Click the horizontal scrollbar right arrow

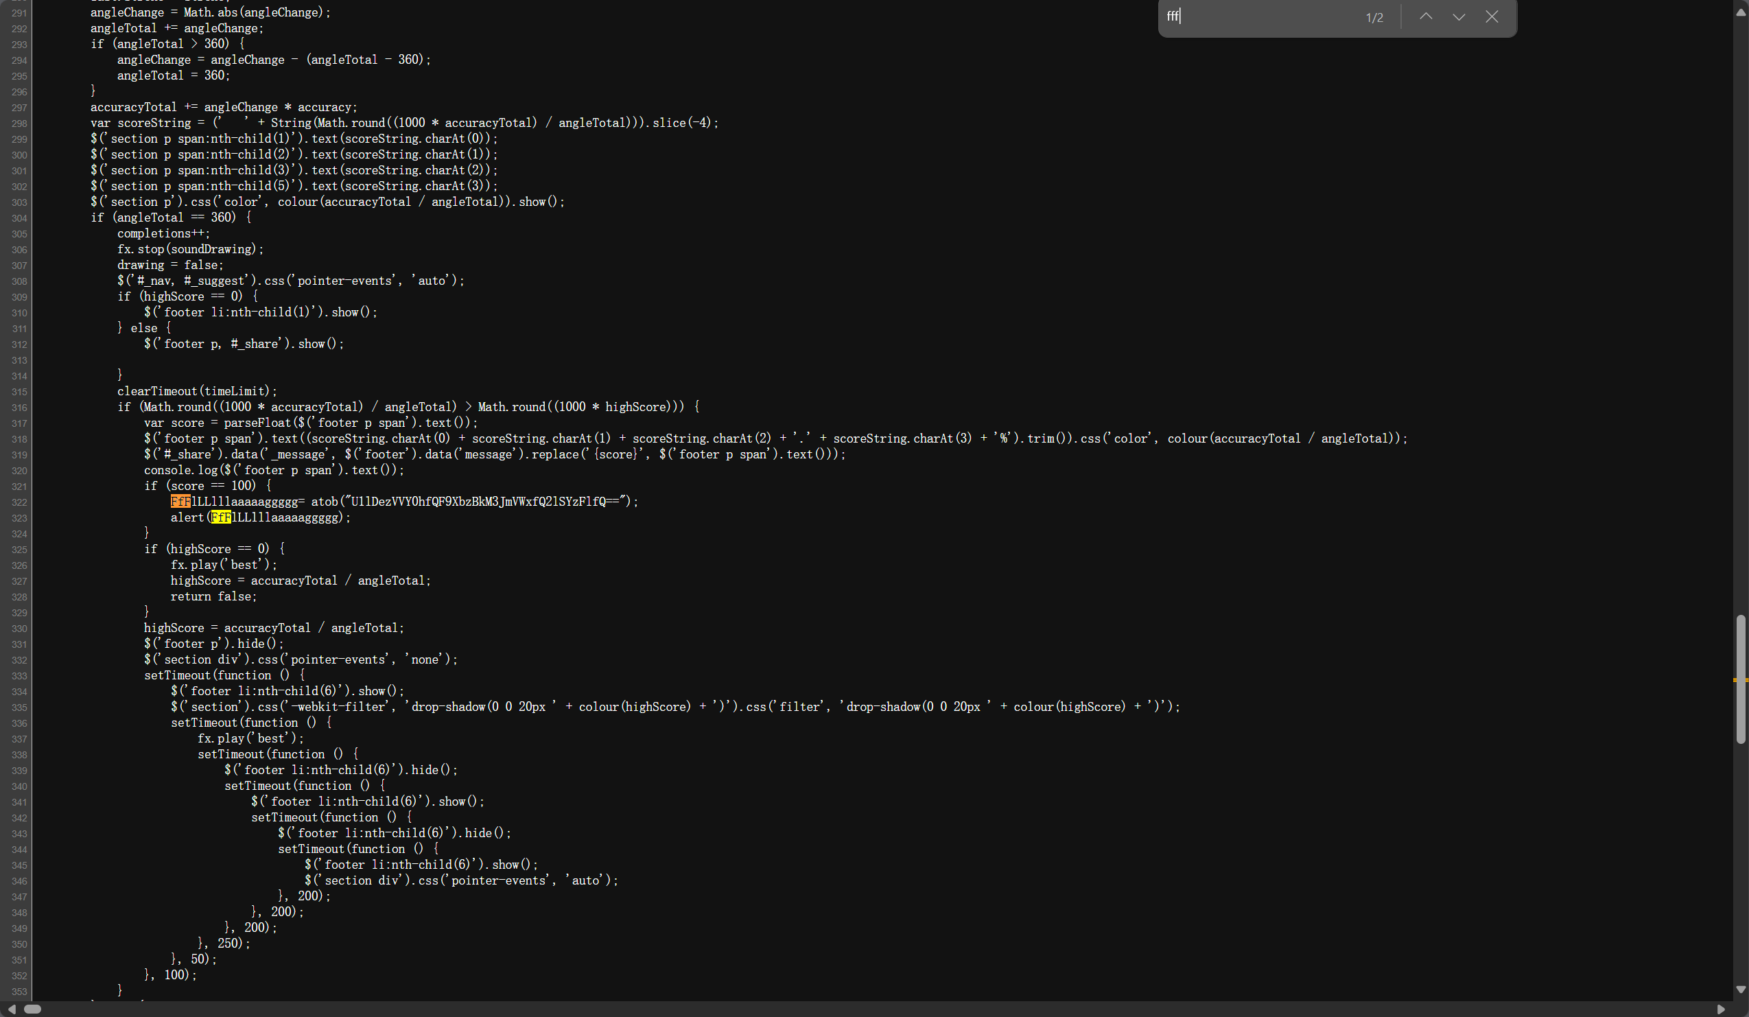pyautogui.click(x=1721, y=1009)
